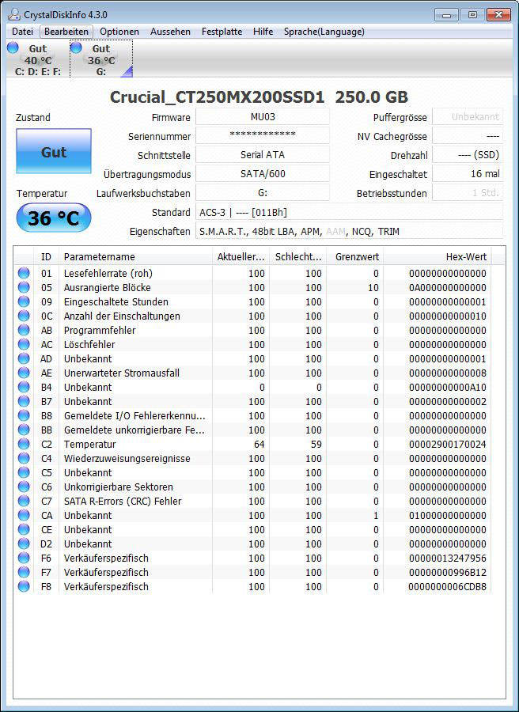Open the Datei menu

pos(22,32)
